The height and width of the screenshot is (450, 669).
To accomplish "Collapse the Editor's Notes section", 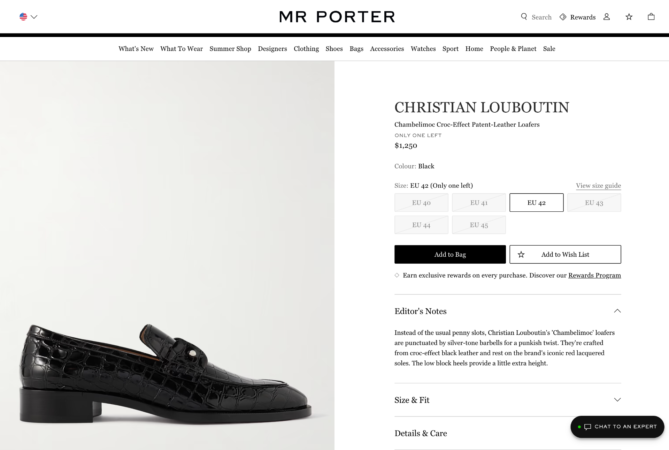I will coord(617,310).
